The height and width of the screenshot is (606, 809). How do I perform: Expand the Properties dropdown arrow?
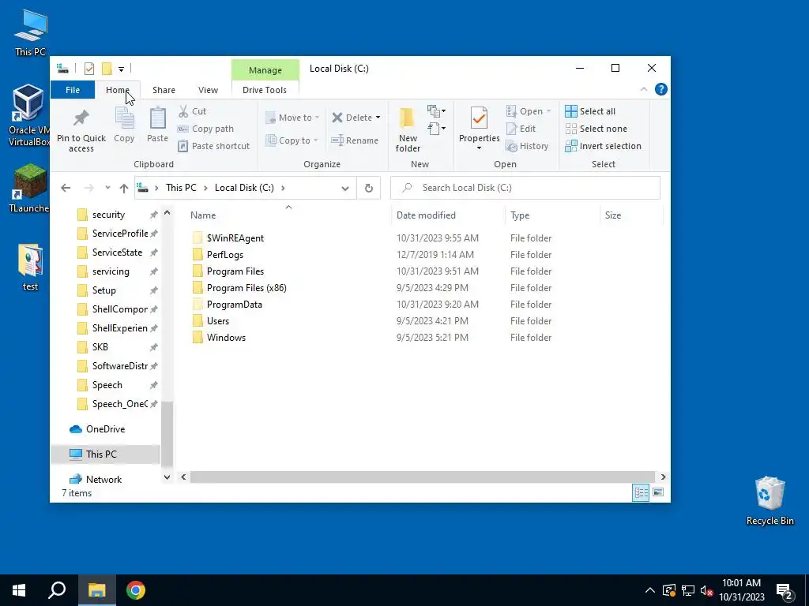pyautogui.click(x=479, y=148)
